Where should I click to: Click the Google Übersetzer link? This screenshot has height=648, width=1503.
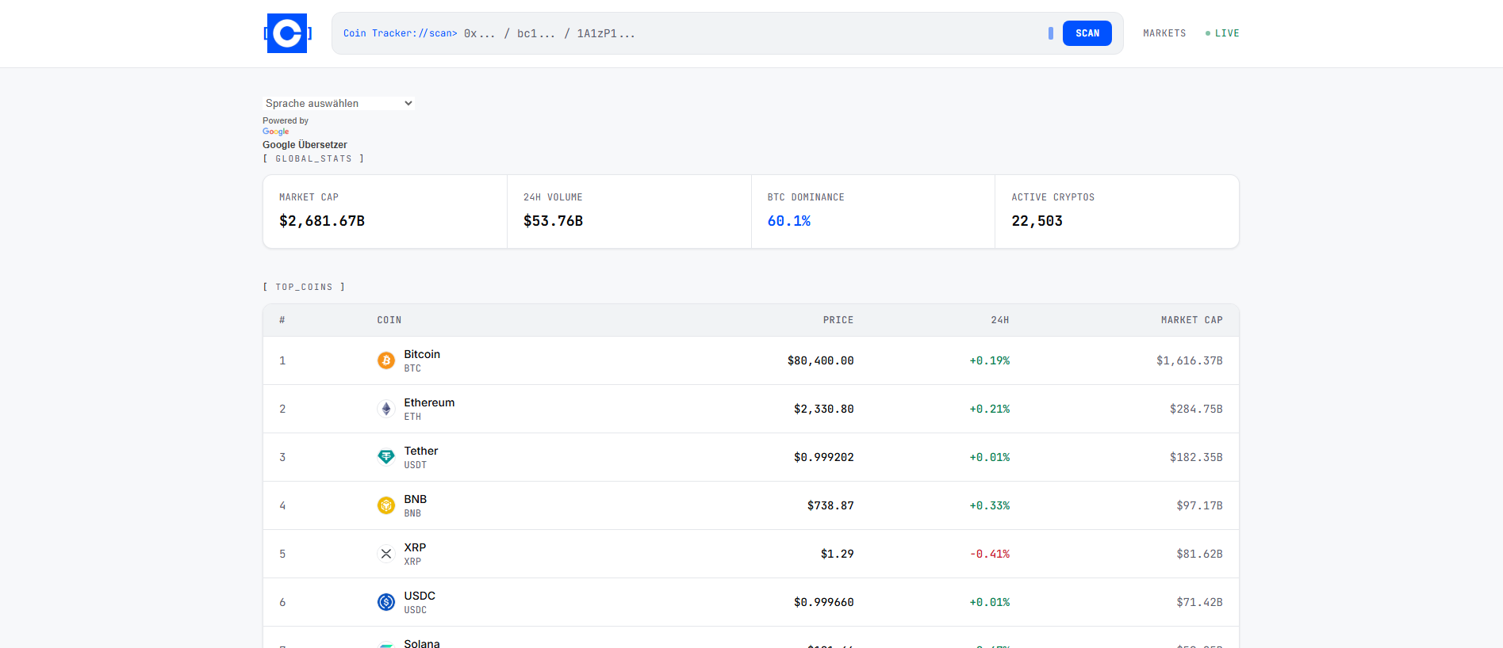point(305,145)
